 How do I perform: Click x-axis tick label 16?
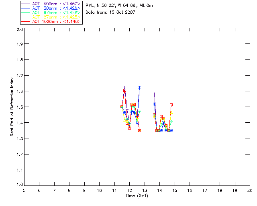(190, 191)
